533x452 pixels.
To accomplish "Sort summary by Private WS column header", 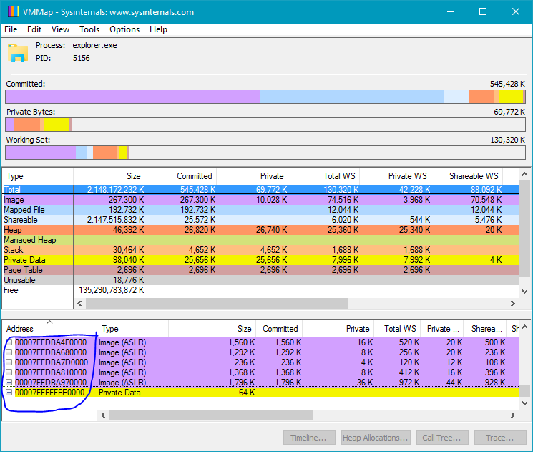I will coord(396,176).
